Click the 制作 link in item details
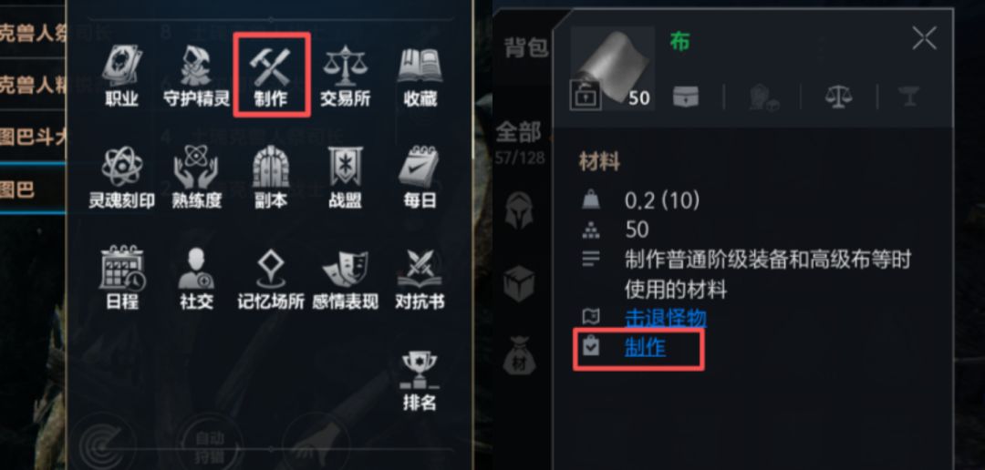Image resolution: width=985 pixels, height=470 pixels. [x=645, y=347]
